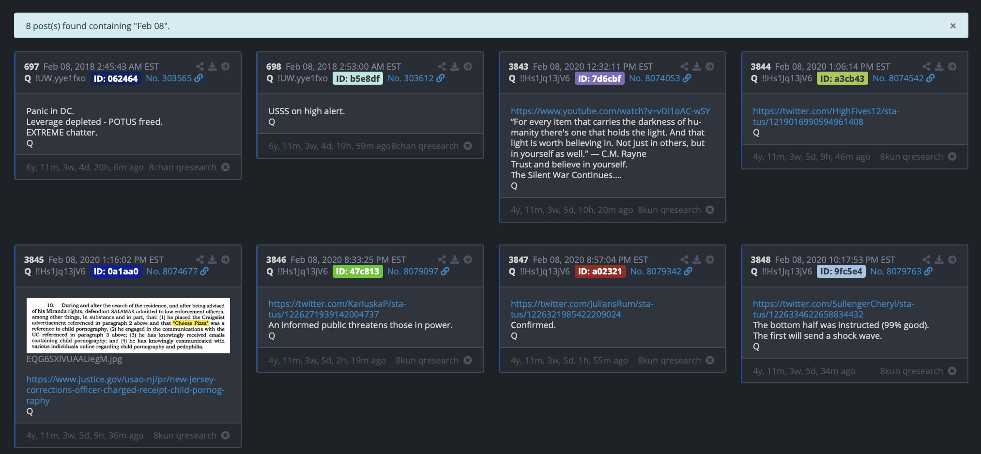Share post 698
Viewport: 981px width, 454px height.
[x=442, y=66]
